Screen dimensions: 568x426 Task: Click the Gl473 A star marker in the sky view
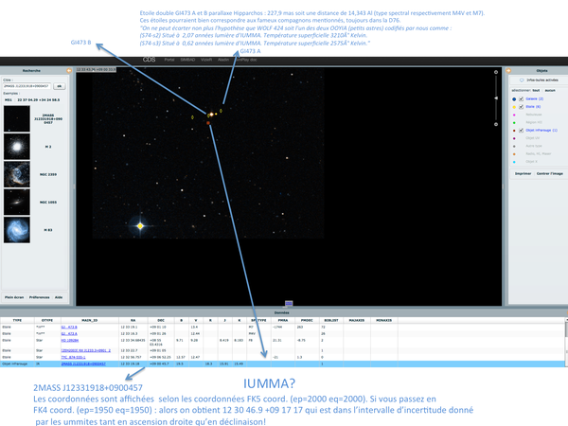[x=221, y=111]
